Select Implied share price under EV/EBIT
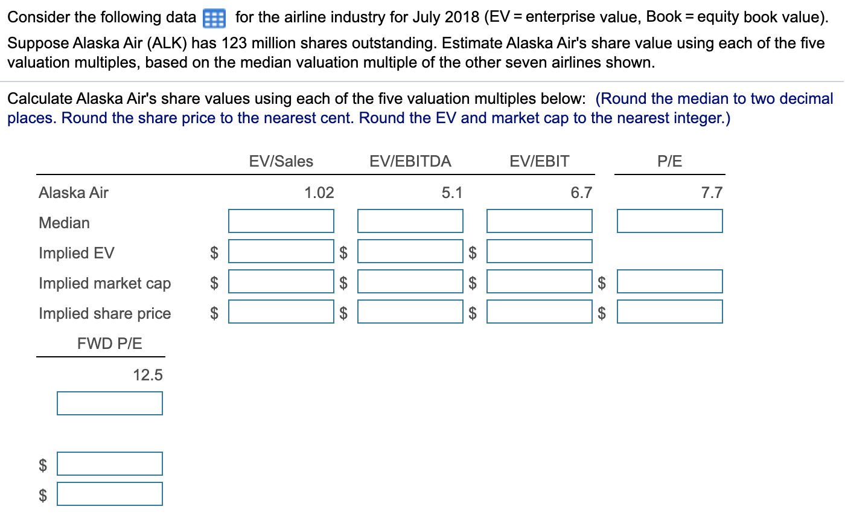 coord(540,312)
